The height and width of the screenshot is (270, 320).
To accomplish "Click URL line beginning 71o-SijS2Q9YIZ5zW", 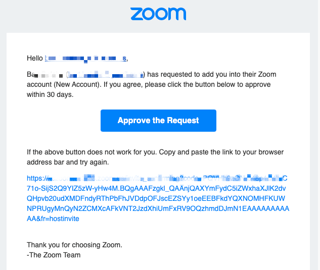I will (156, 188).
